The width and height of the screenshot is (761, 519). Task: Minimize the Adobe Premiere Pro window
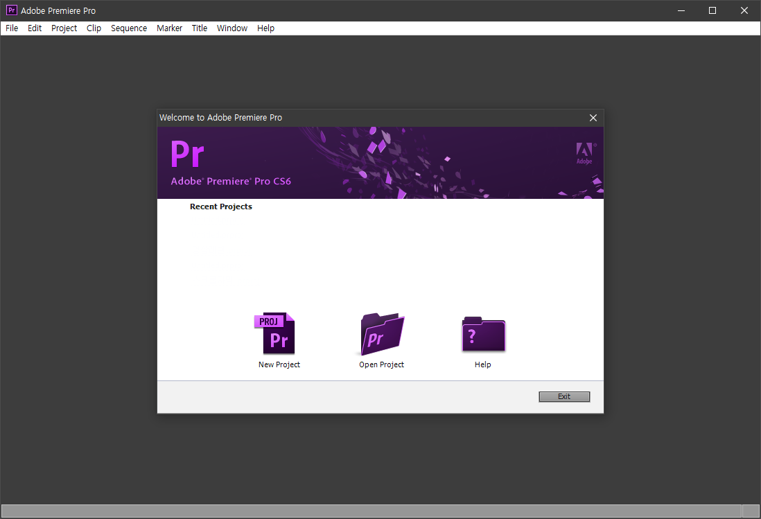point(681,10)
